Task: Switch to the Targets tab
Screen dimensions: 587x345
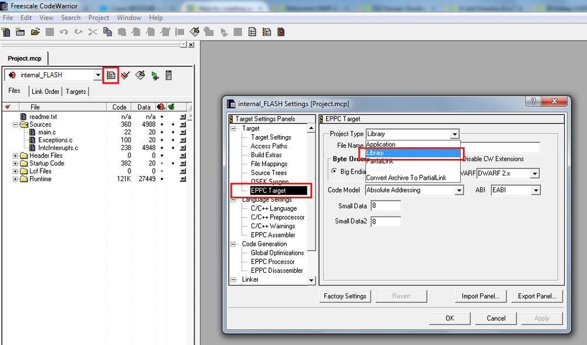Action: pos(76,92)
